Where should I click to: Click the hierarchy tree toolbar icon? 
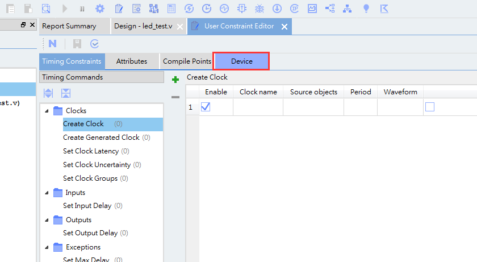tap(347, 9)
